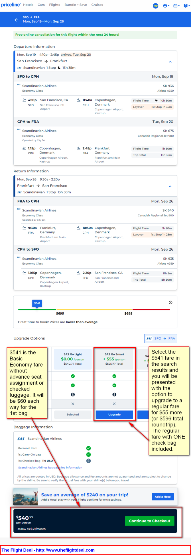Go to the Flights tab
191x555 pixels.
pyautogui.click(x=54, y=5)
